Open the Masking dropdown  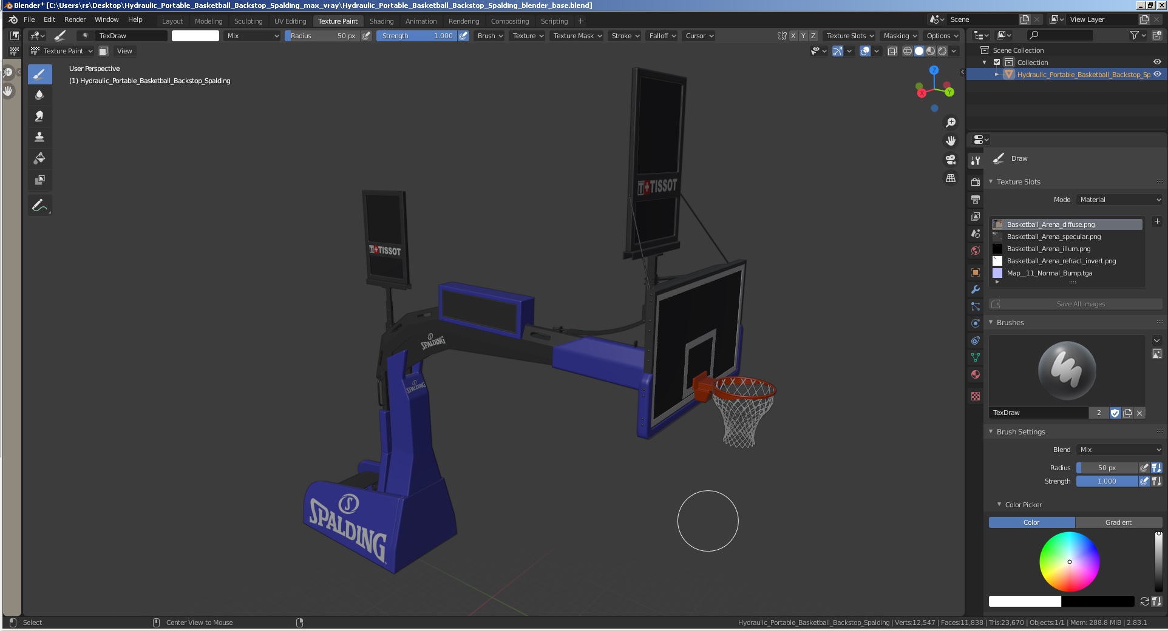point(900,36)
